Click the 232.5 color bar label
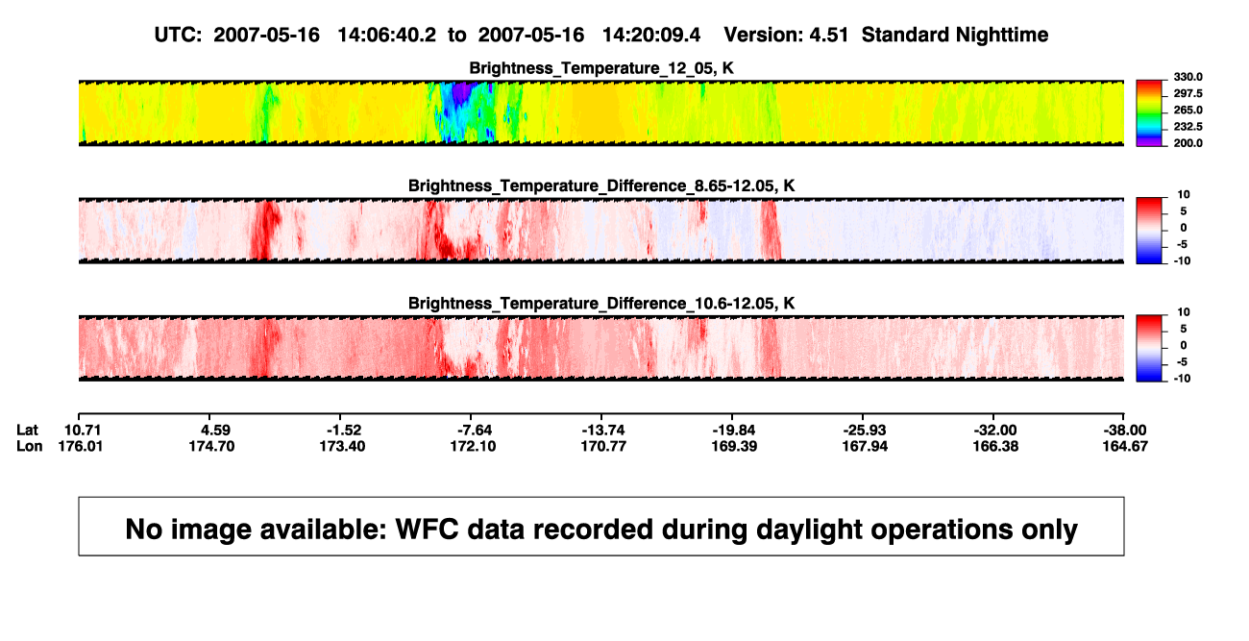Image resolution: width=1249 pixels, height=641 pixels. point(1189,127)
